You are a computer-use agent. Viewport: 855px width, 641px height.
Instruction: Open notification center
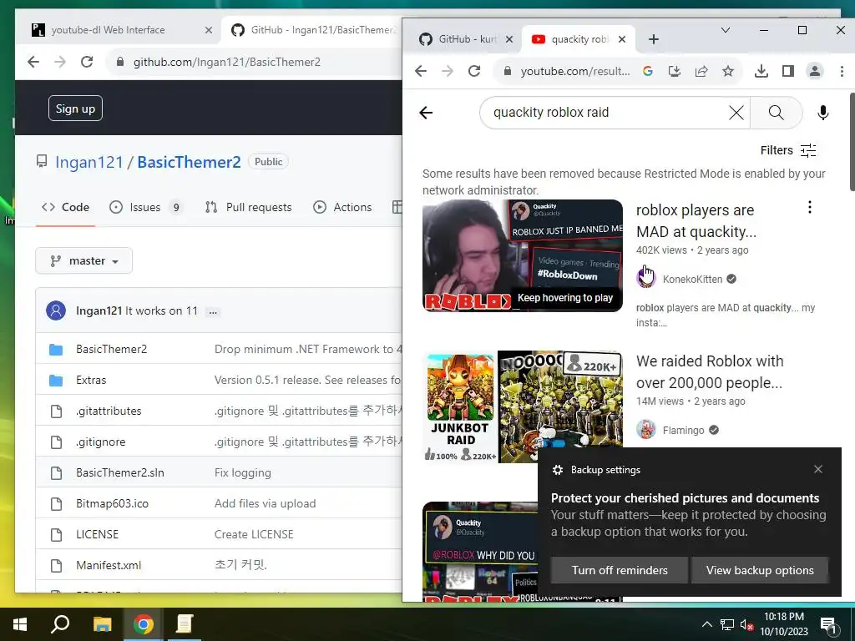(x=827, y=625)
